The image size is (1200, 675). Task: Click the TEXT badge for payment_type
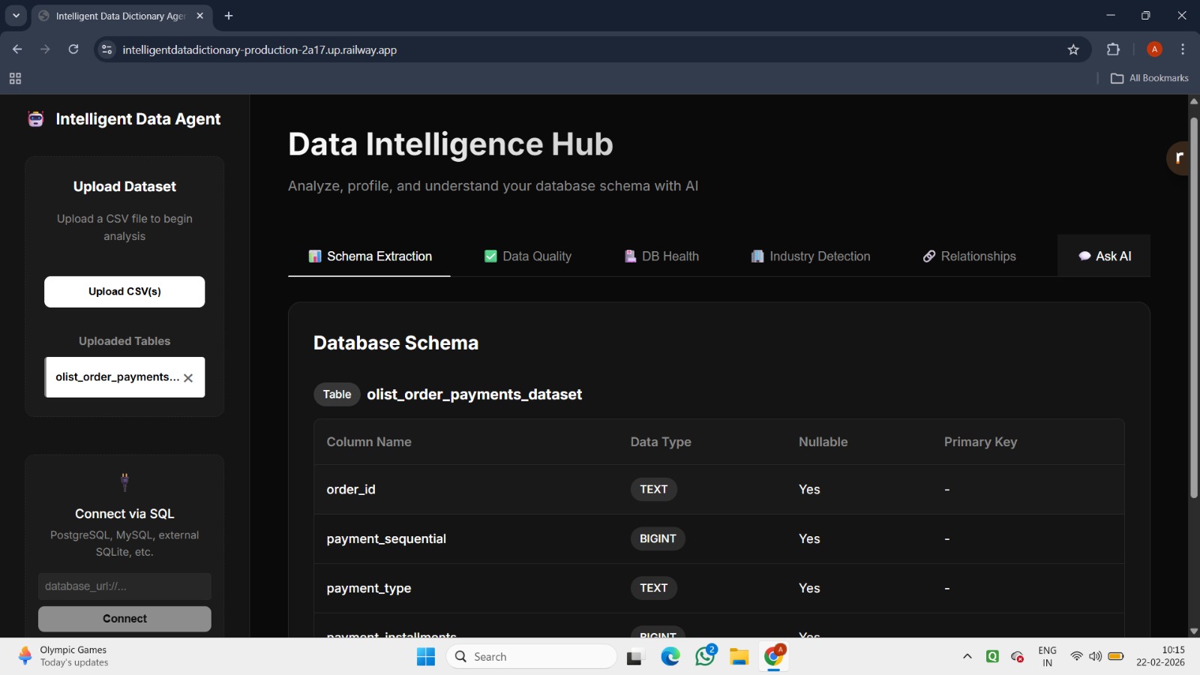tap(654, 588)
